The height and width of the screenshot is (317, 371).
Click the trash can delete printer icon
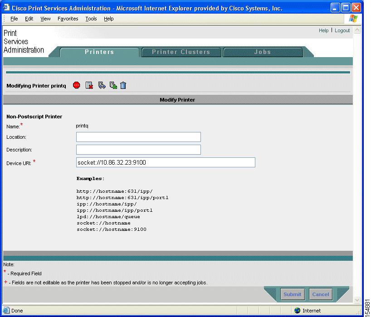(123, 85)
